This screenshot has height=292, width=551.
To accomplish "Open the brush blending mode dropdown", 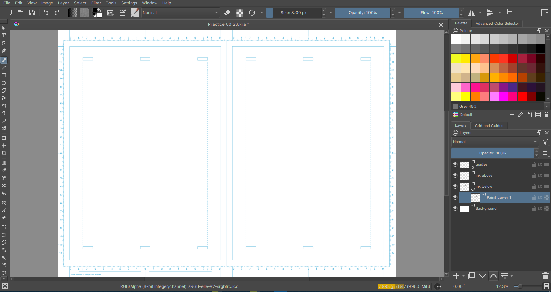I will pos(180,13).
